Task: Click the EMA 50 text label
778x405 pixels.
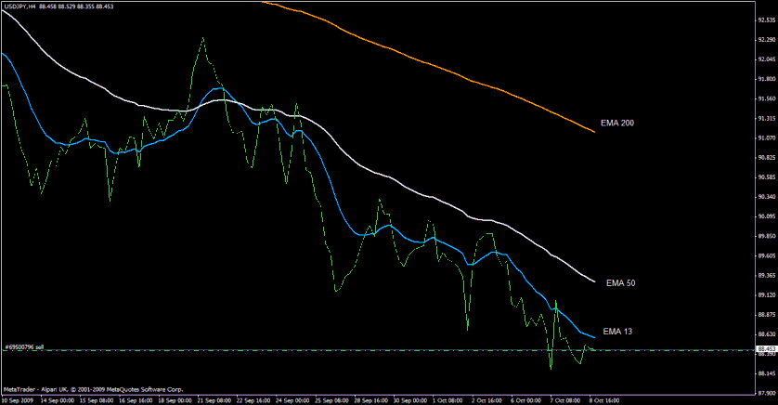Action: (x=620, y=282)
